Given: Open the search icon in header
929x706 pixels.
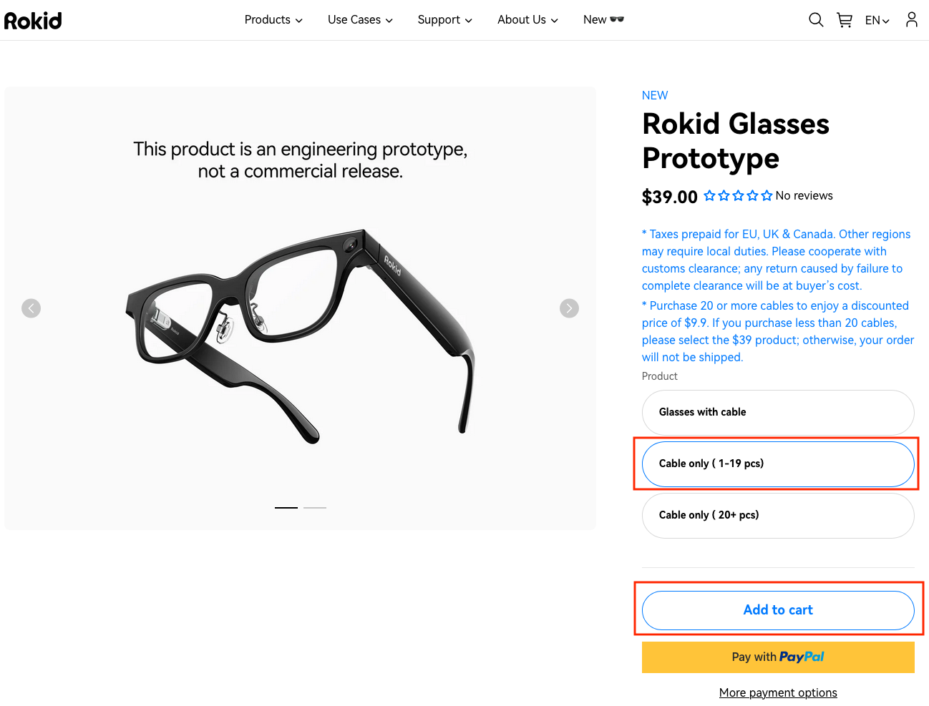Looking at the screenshot, I should [x=816, y=20].
